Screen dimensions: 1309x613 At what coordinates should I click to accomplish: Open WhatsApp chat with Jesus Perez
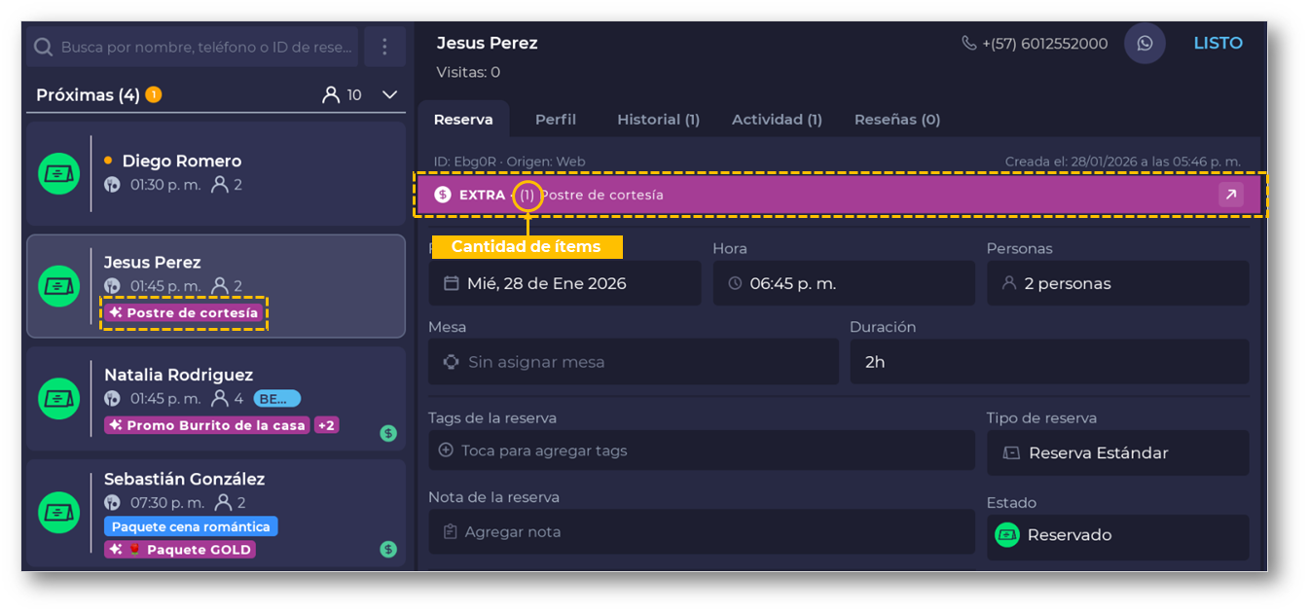click(1145, 44)
